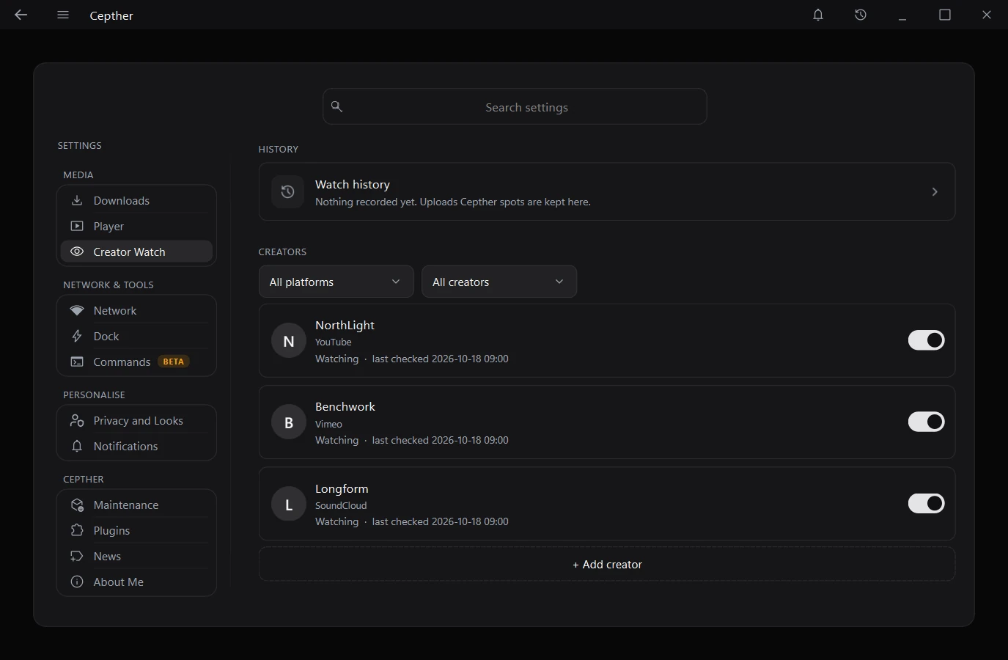Viewport: 1008px width, 660px height.
Task: Open the notifications bell in title bar
Action: click(x=818, y=15)
